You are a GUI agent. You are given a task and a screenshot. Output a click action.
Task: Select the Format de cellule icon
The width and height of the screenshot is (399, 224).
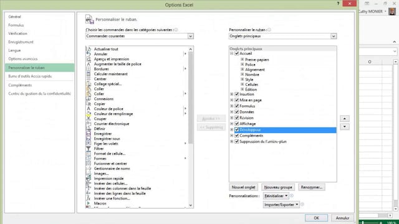point(89,154)
